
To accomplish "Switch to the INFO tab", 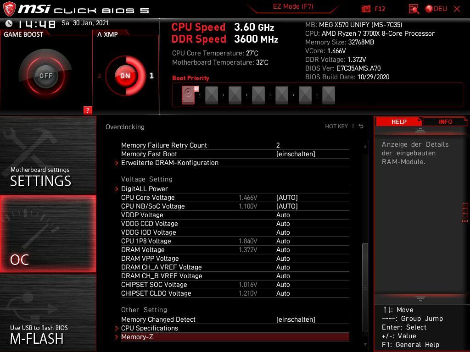I will pyautogui.click(x=445, y=121).
